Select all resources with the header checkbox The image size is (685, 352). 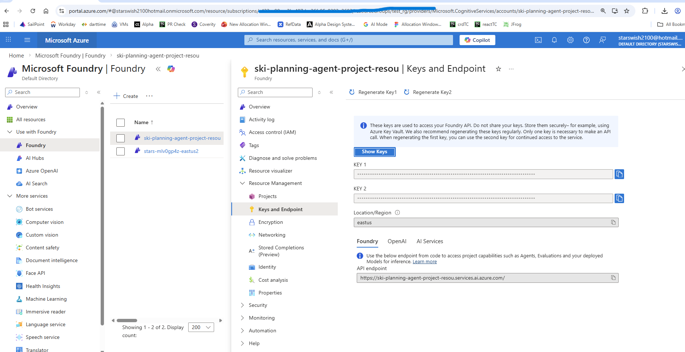tap(120, 123)
